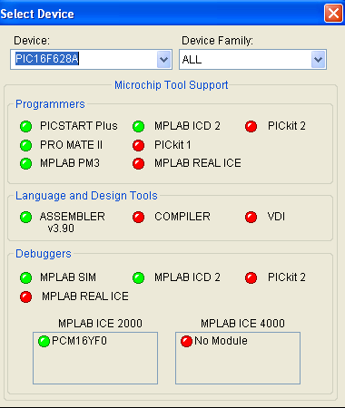Click red indicator for debugger MPLAB REAL ICE
345x408 pixels.
point(26,296)
